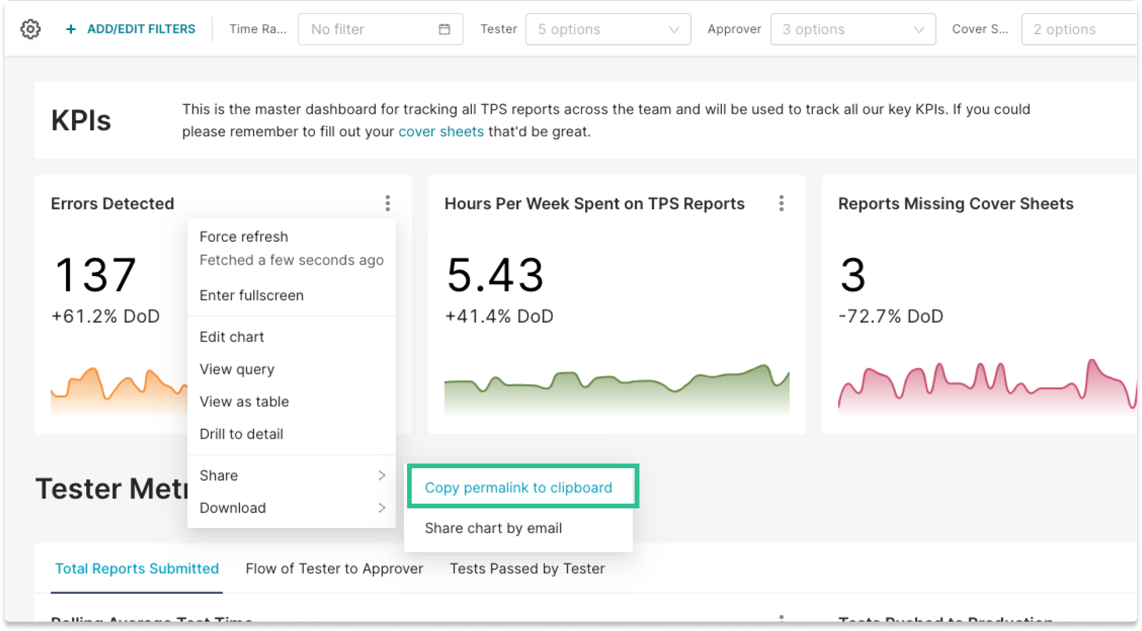
Task: Click calendar icon in Time Range filter
Action: coord(444,29)
